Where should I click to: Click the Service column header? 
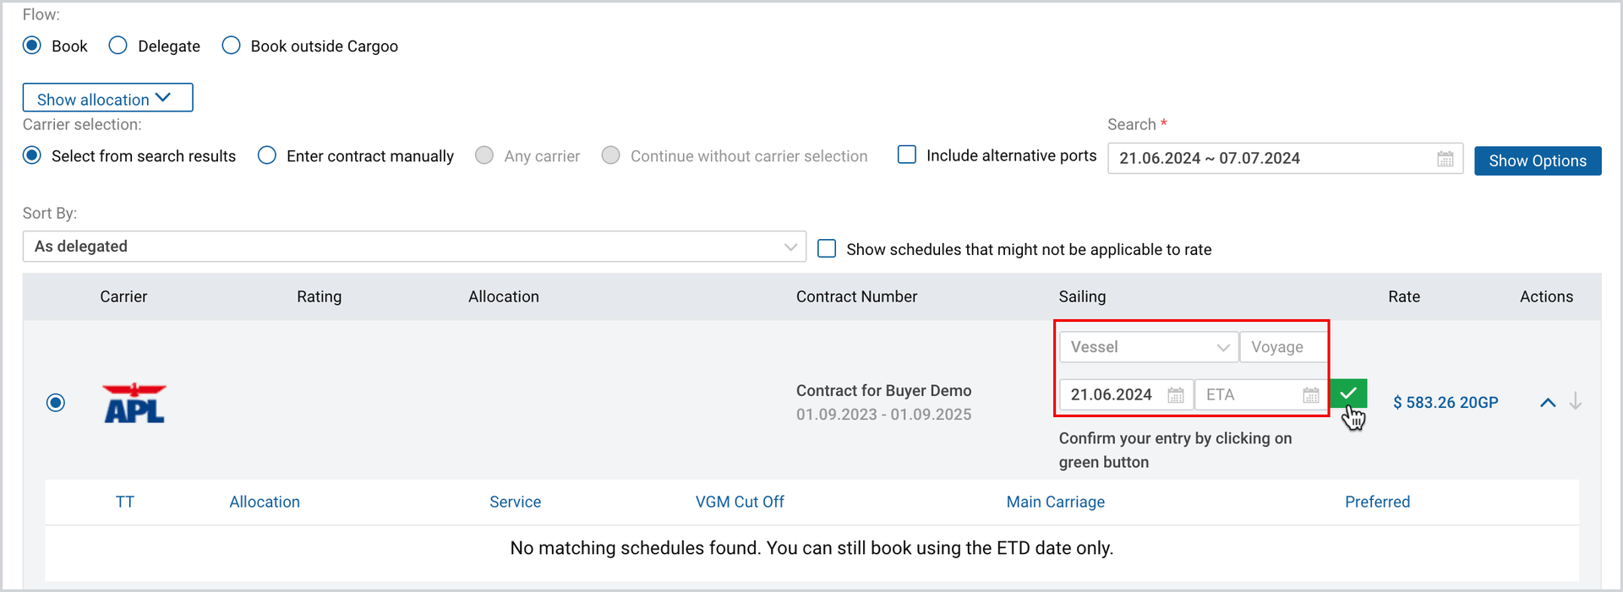coord(516,502)
